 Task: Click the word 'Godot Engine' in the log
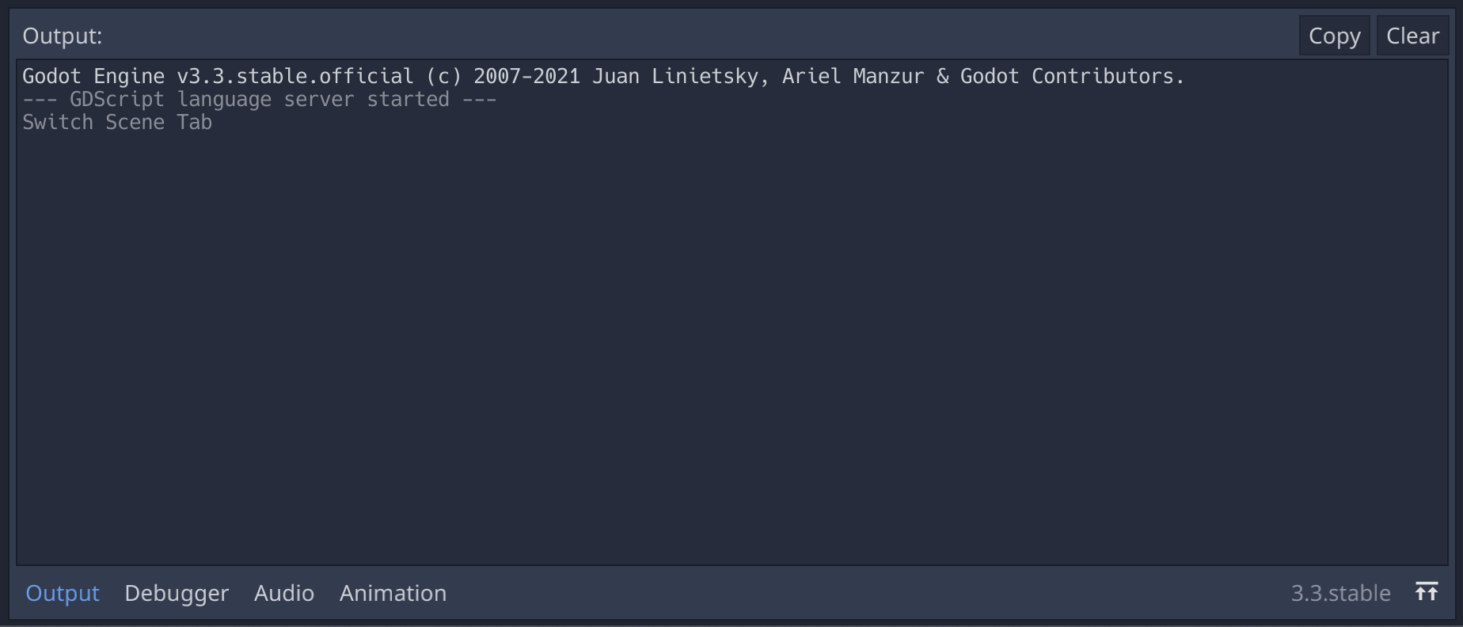(93, 77)
